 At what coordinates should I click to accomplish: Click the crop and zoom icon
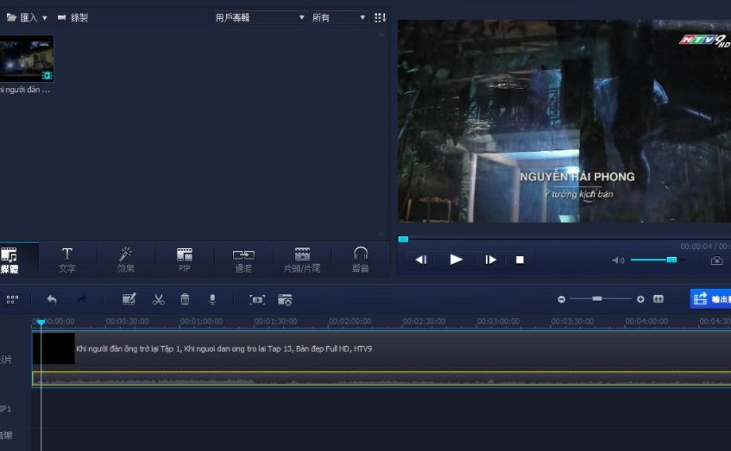[257, 299]
